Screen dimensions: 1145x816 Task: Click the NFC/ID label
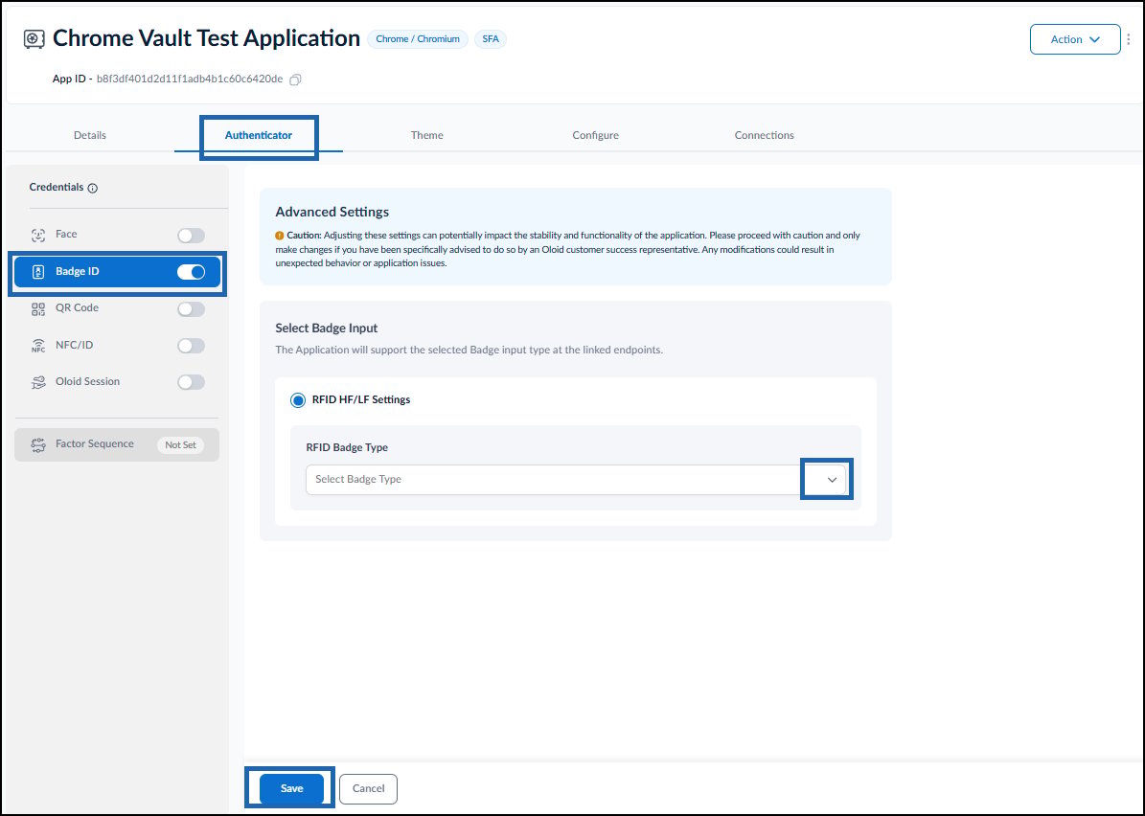74,345
